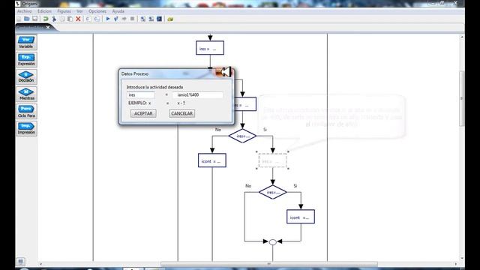Select the lower 'ires=...' decision diamond
The height and width of the screenshot is (270, 480).
(x=273, y=192)
